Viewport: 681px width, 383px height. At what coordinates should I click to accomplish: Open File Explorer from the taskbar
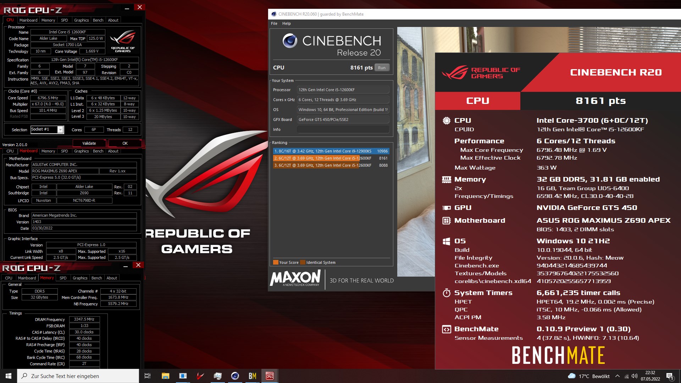[165, 376]
